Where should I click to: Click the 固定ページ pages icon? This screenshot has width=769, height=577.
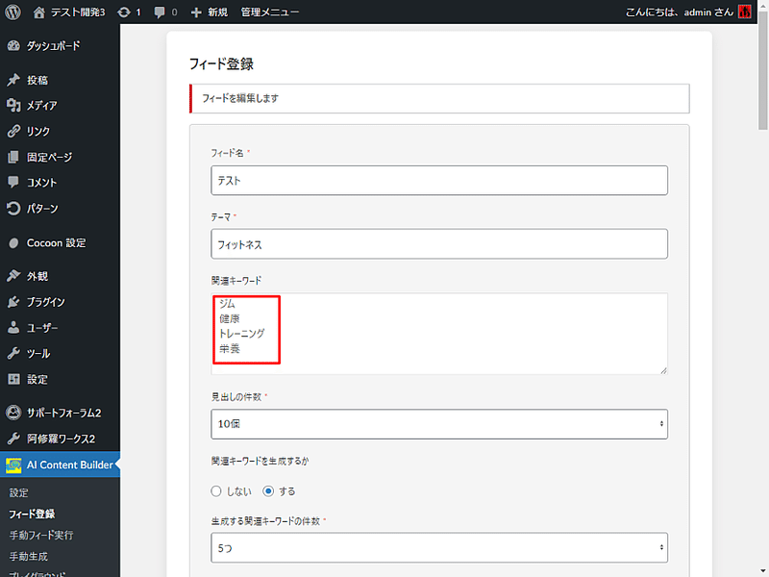tap(13, 157)
